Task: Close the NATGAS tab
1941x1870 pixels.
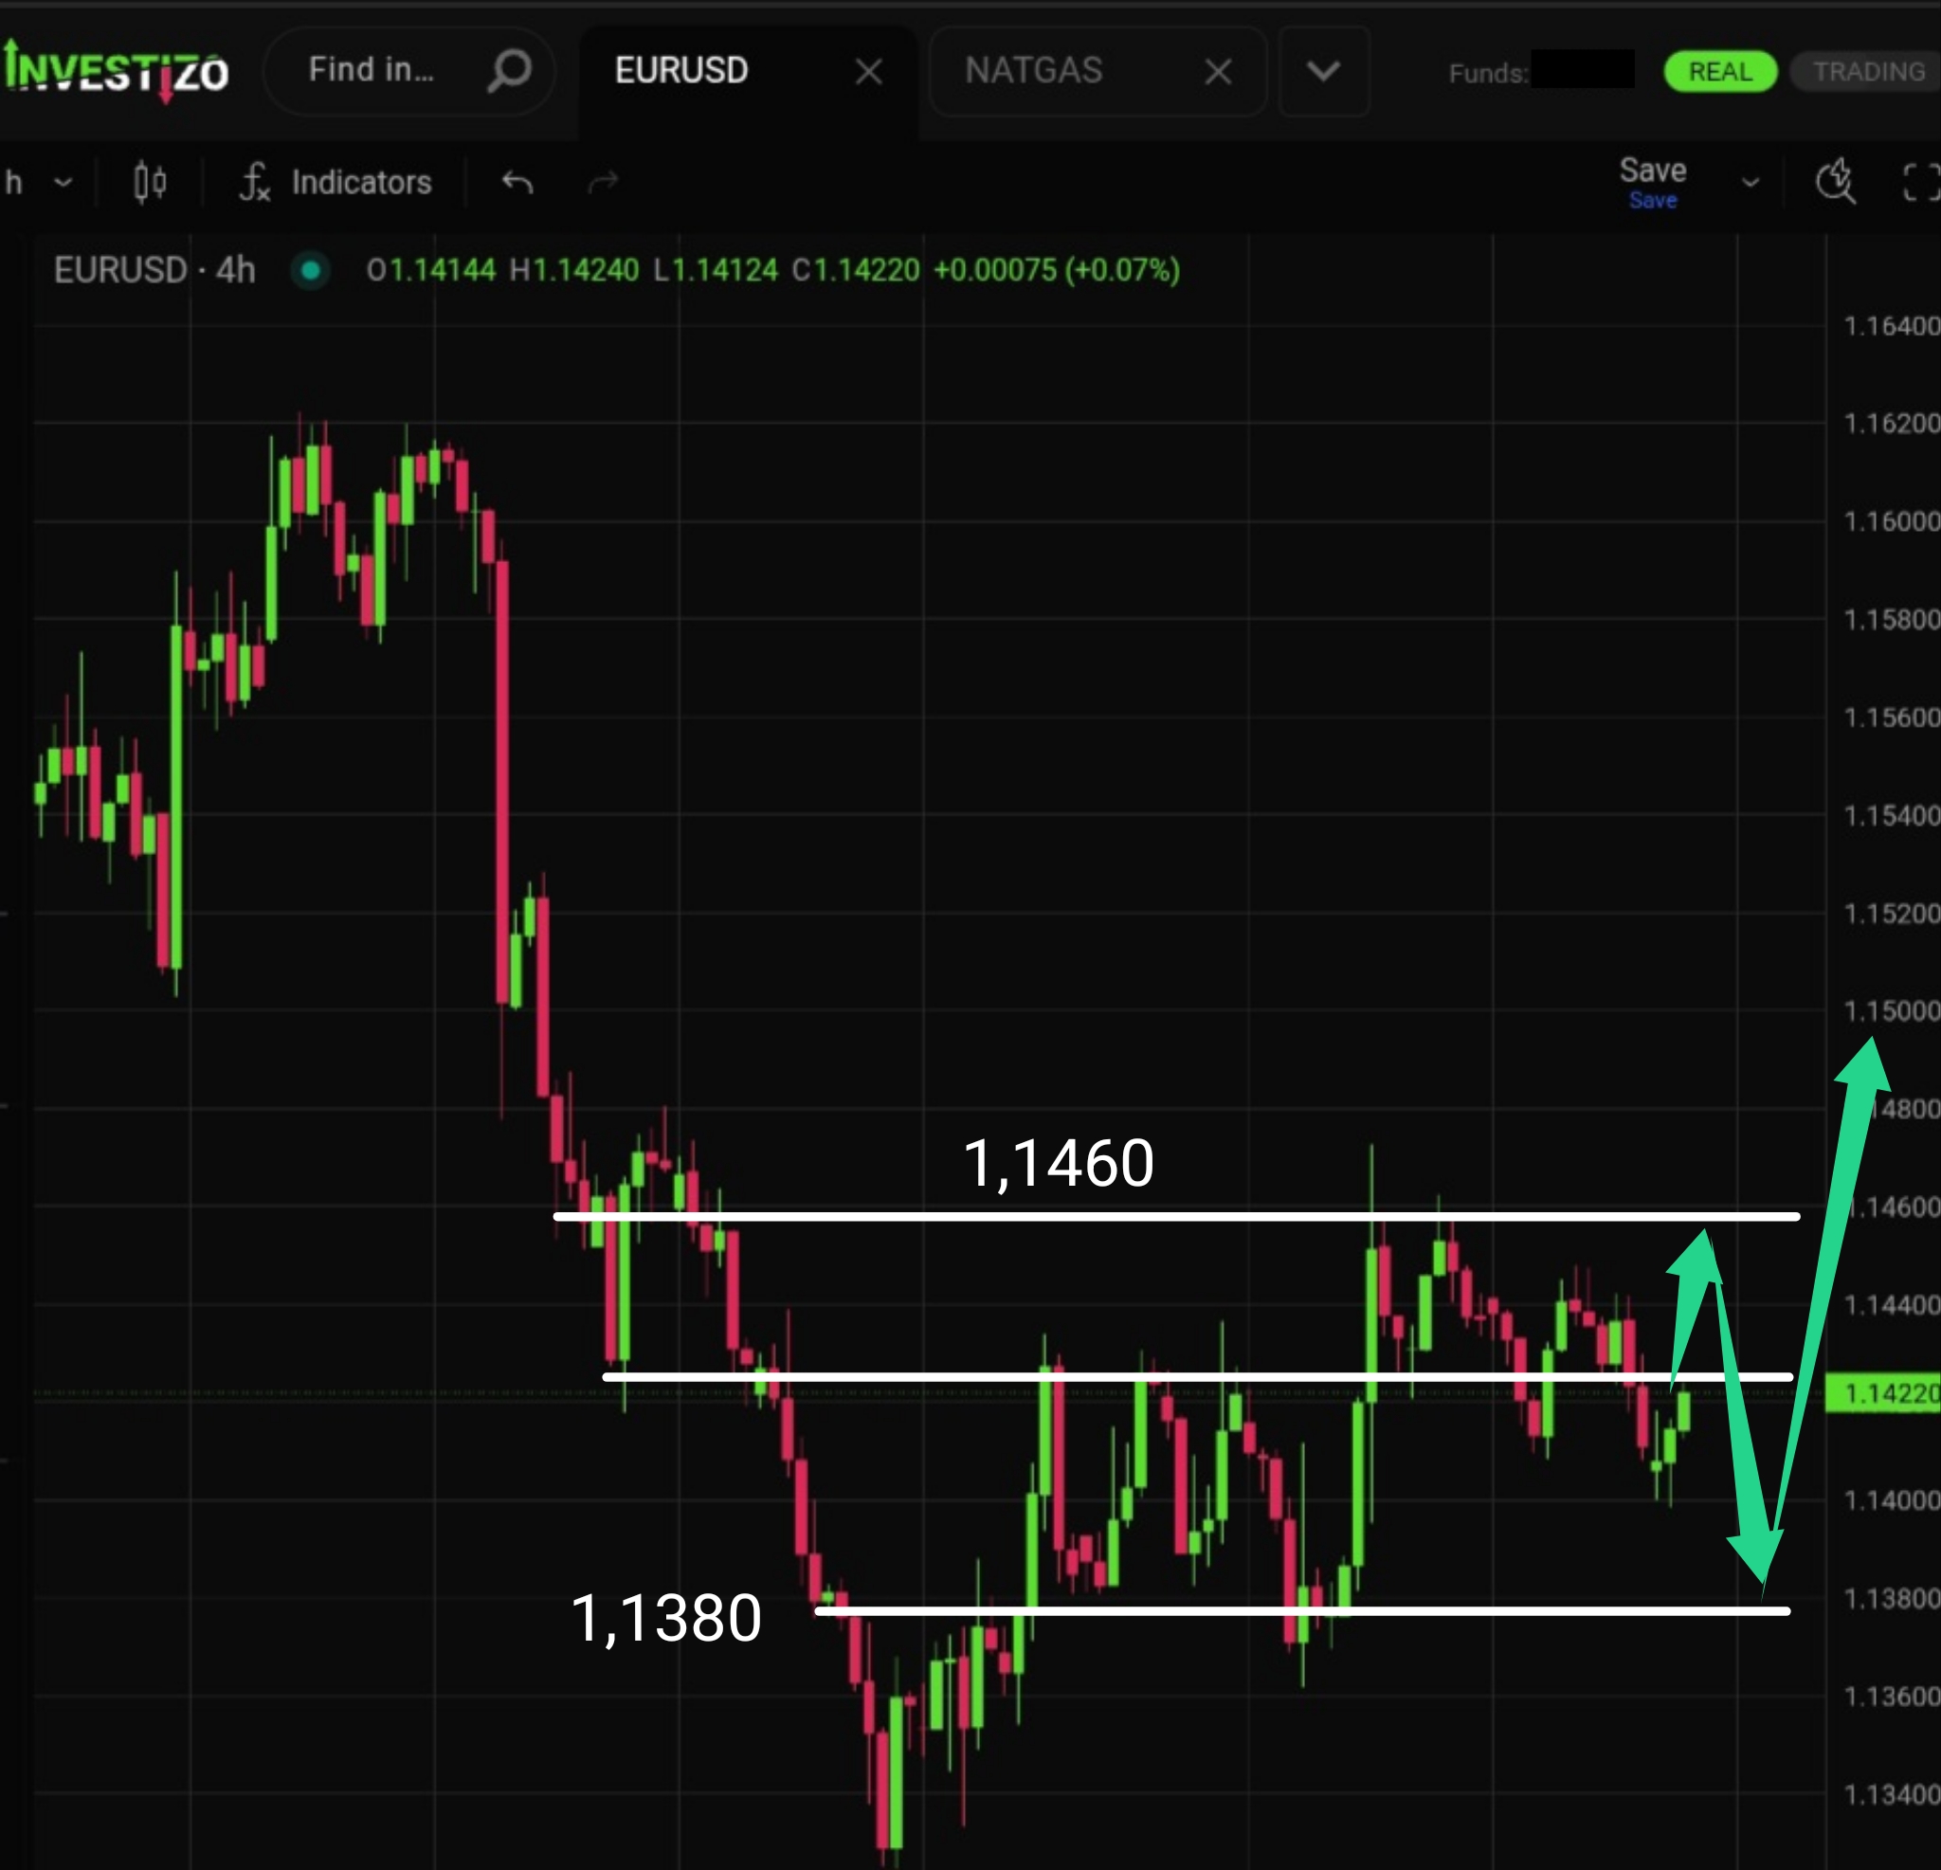Action: (x=1218, y=71)
